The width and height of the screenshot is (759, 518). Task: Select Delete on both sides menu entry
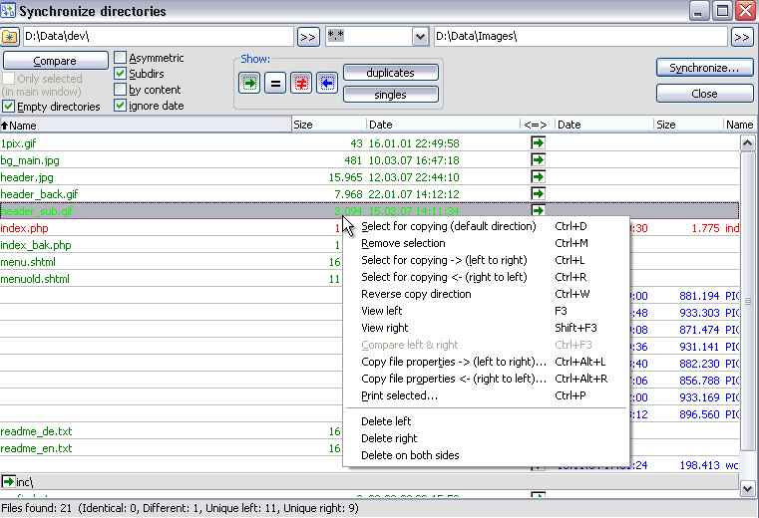pos(410,455)
